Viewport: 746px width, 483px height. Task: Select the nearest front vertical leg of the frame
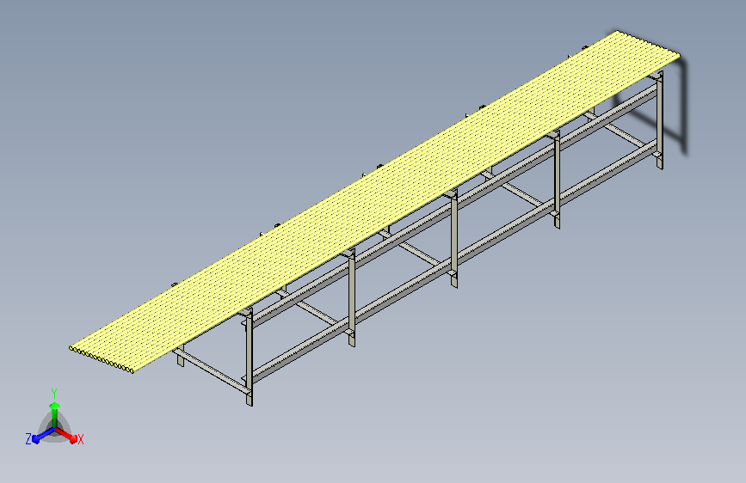pyautogui.click(x=250, y=358)
